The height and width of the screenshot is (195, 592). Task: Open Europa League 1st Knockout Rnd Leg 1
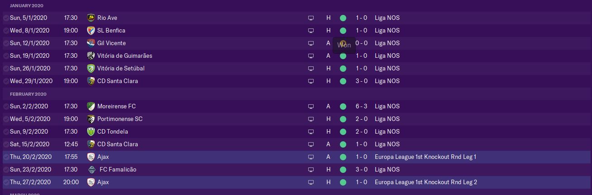click(425, 157)
